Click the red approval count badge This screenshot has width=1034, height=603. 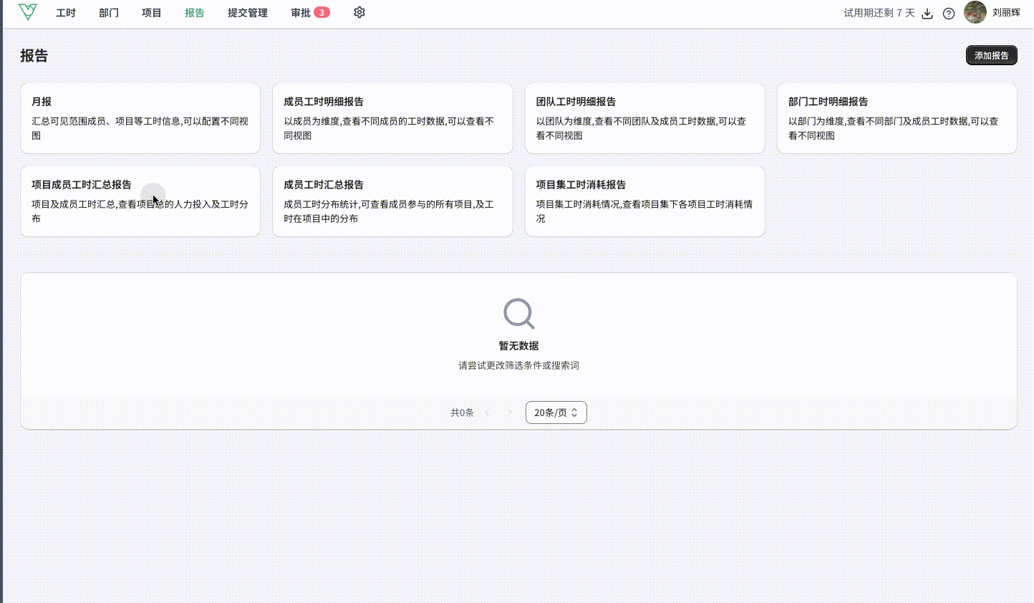coord(322,12)
